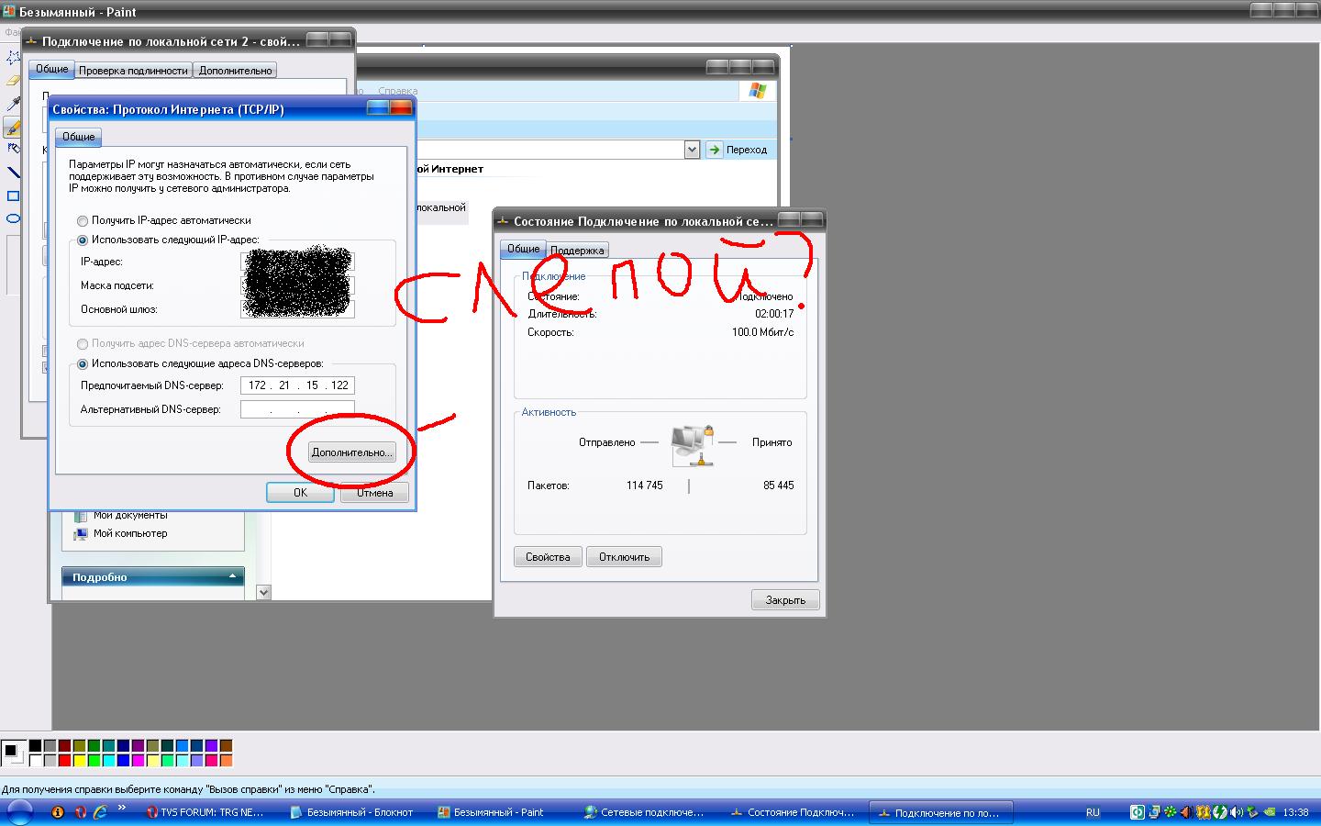
Task: Select the Eraser tool in Paint
Action: pyautogui.click(x=12, y=81)
